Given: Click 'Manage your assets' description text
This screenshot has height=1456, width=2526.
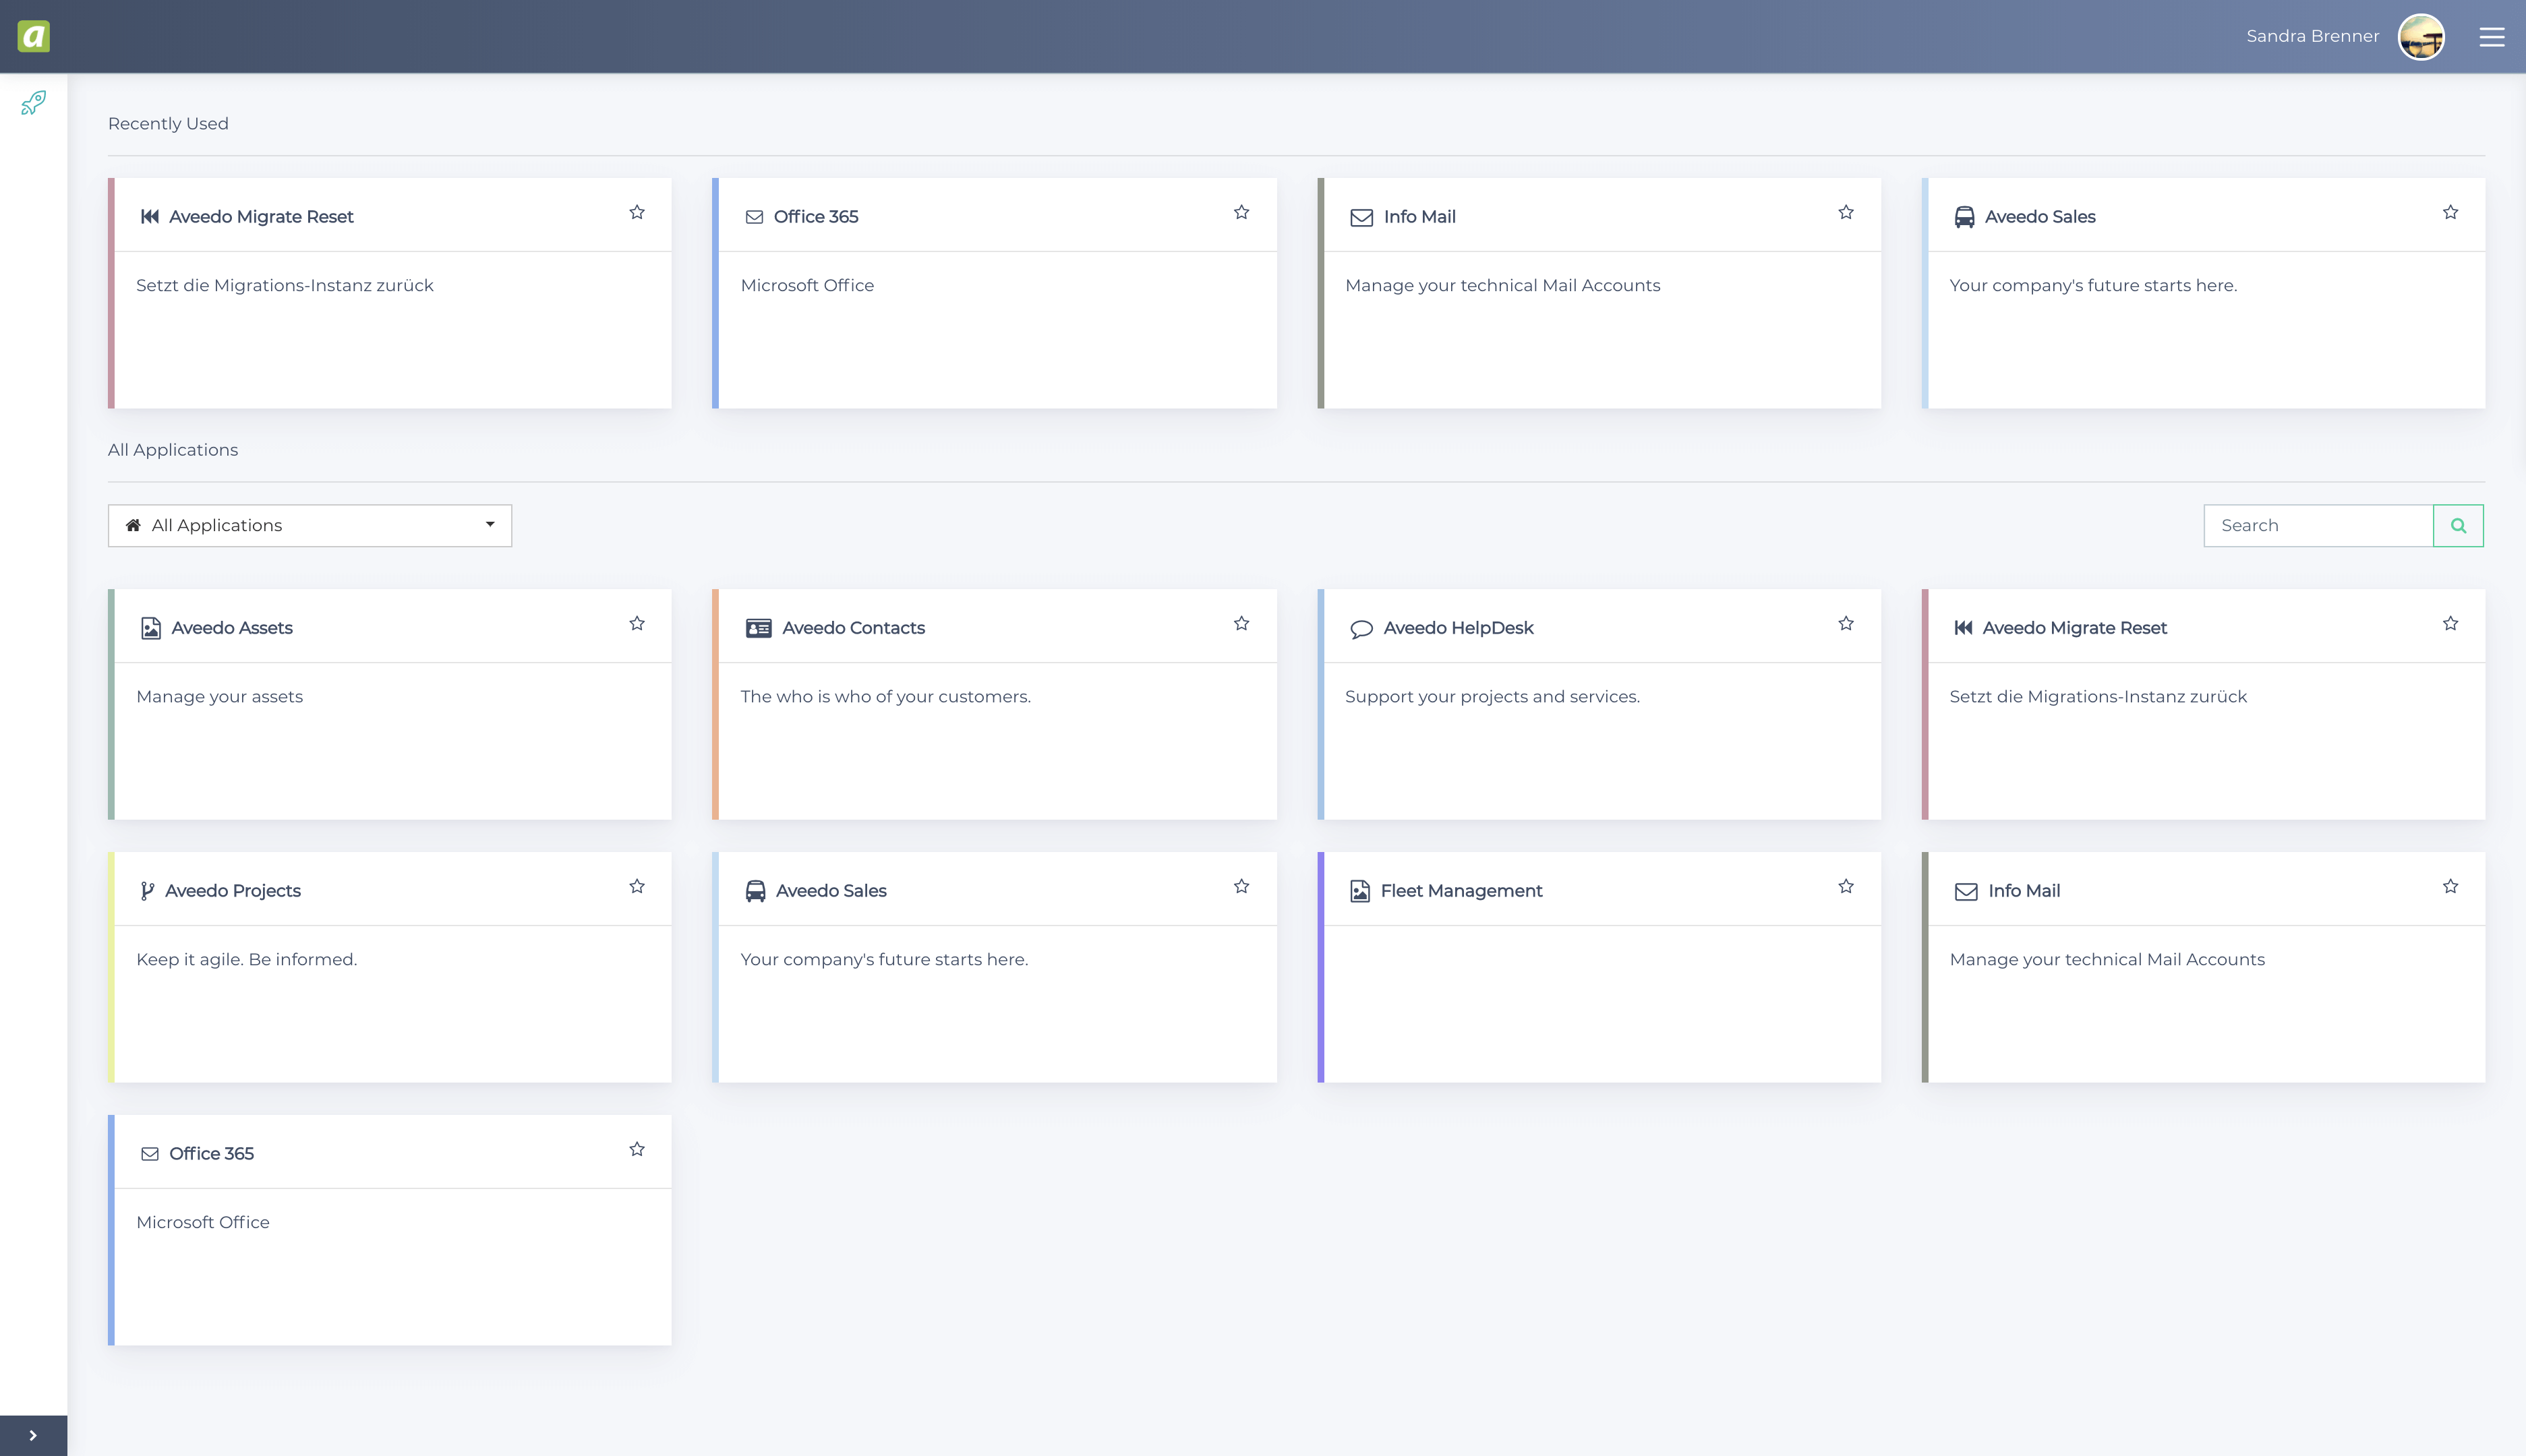Looking at the screenshot, I should (x=219, y=697).
